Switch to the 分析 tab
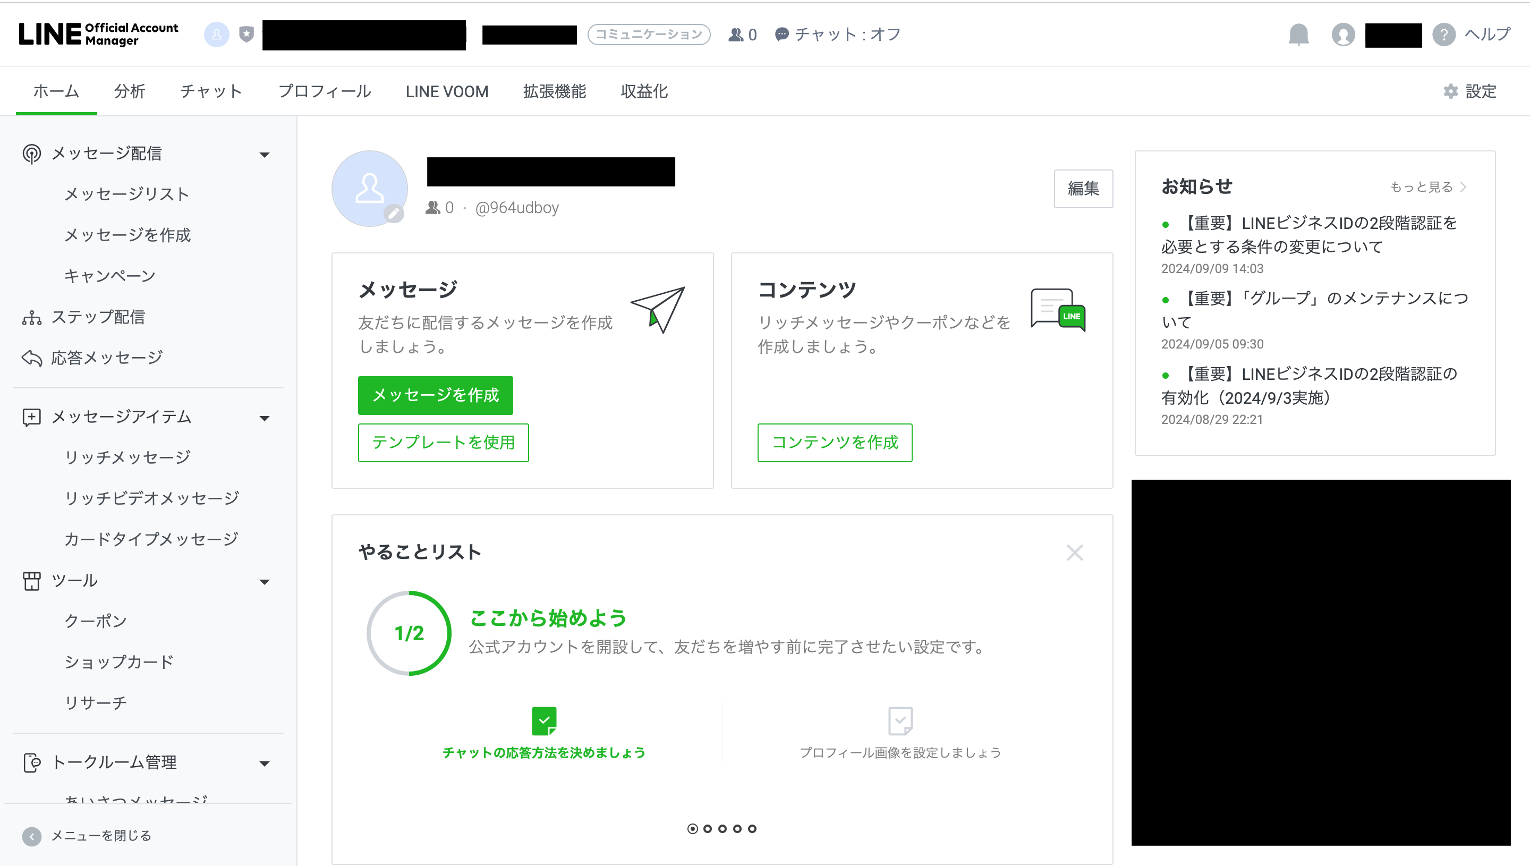This screenshot has height=866, width=1530. [130, 91]
